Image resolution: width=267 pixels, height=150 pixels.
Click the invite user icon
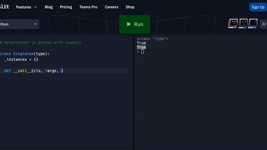[x=264, y=24]
